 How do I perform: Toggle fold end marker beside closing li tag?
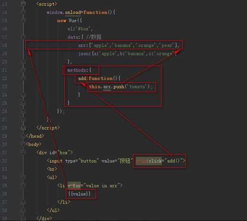click(x=23, y=202)
